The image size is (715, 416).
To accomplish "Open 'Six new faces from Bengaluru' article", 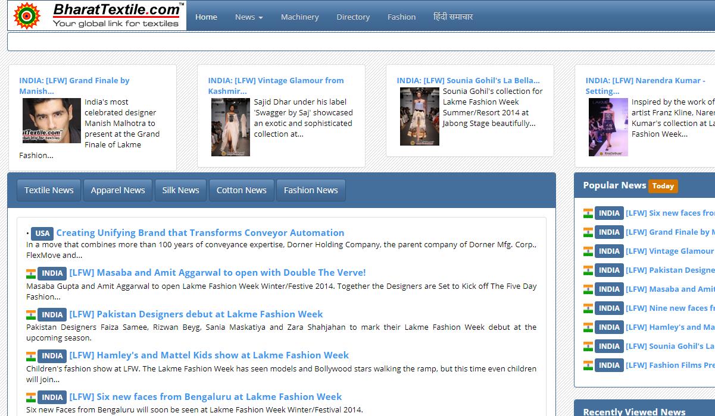I will 205,397.
